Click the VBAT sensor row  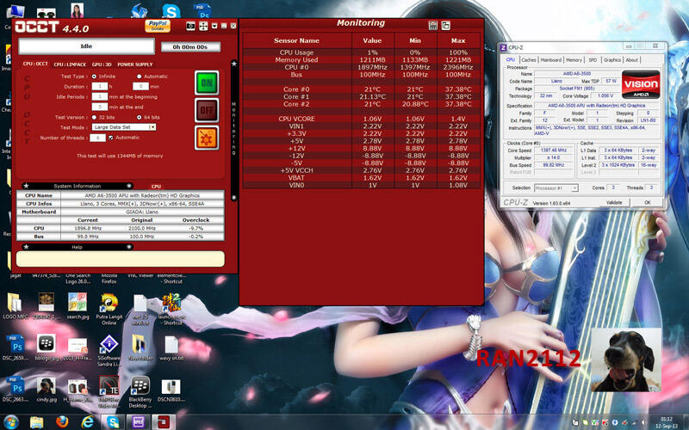[x=361, y=178]
